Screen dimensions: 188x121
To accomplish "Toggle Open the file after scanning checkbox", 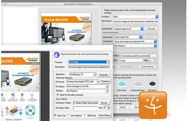I will click(58, 95).
